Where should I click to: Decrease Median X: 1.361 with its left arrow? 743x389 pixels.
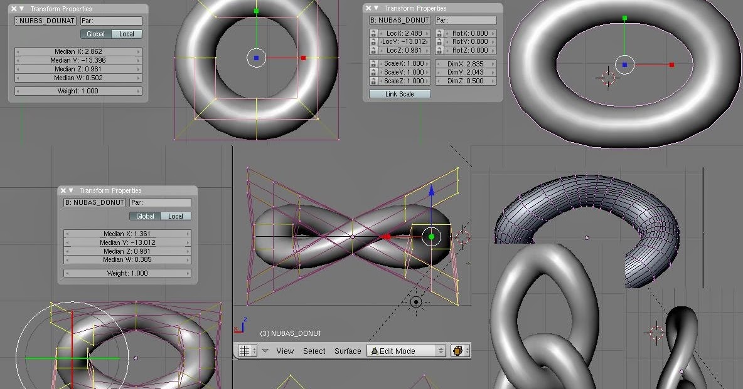67,234
